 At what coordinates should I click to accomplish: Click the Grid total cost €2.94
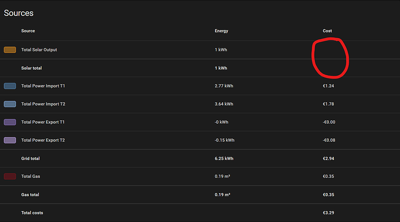(x=328, y=158)
